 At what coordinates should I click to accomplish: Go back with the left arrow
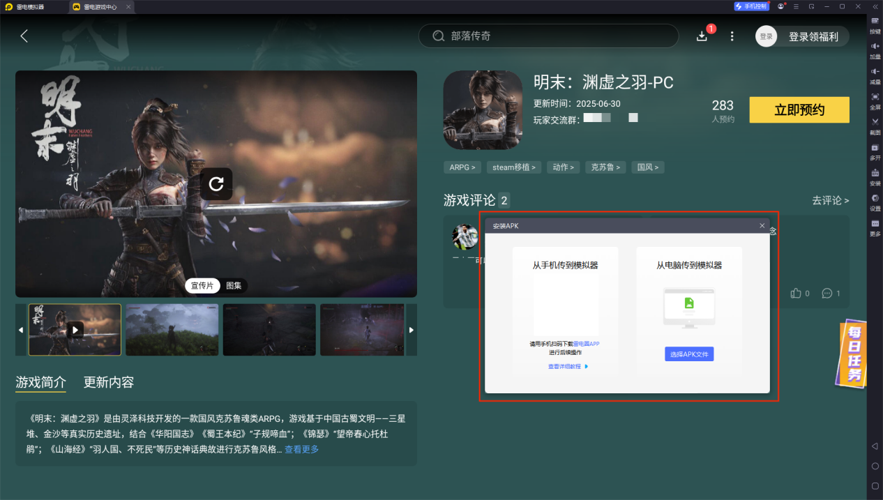[24, 36]
